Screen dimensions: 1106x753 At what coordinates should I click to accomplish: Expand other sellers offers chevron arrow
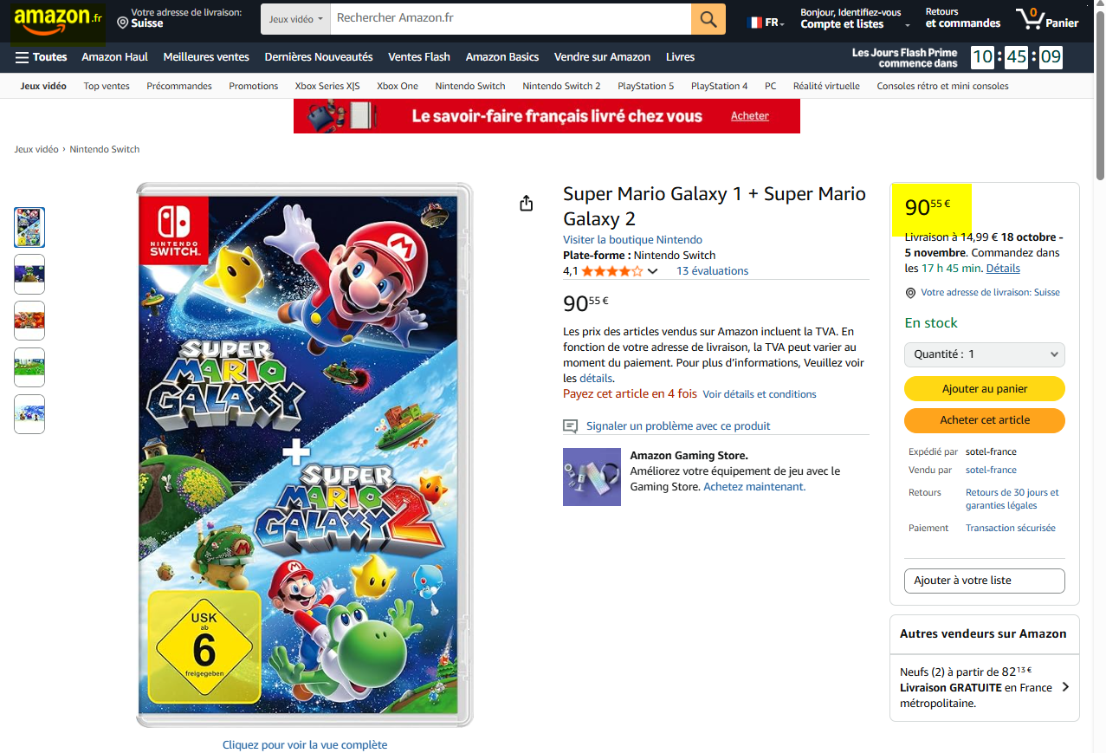coord(1065,687)
